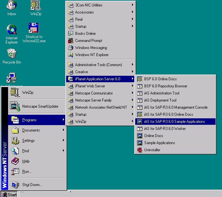Open the Startup folder above WinZip
Viewport: 222px width, 197px height.
pyautogui.click(x=100, y=114)
